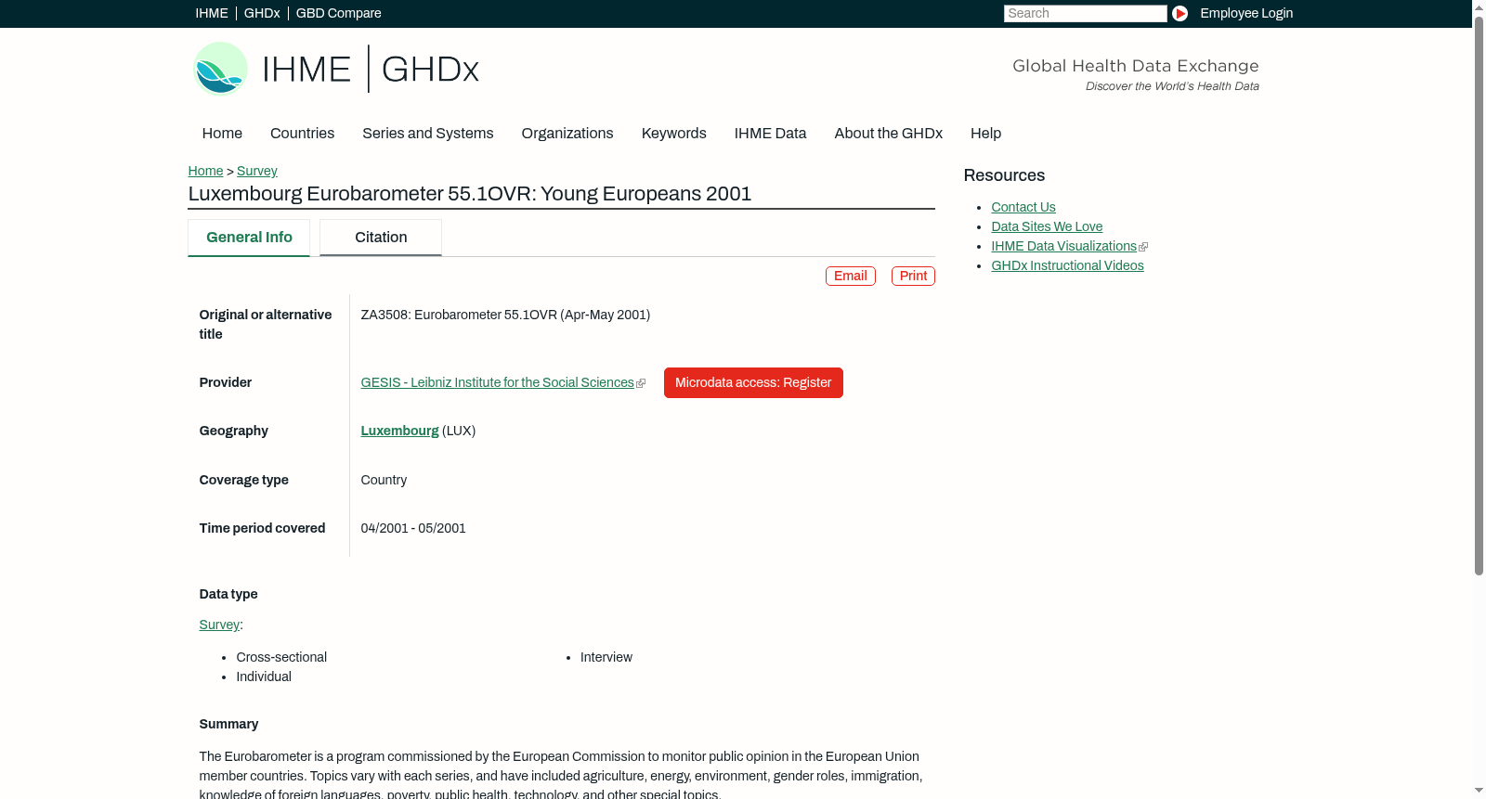Go to Home in main navigation
Screen dimensions: 1486x799
pos(222,134)
